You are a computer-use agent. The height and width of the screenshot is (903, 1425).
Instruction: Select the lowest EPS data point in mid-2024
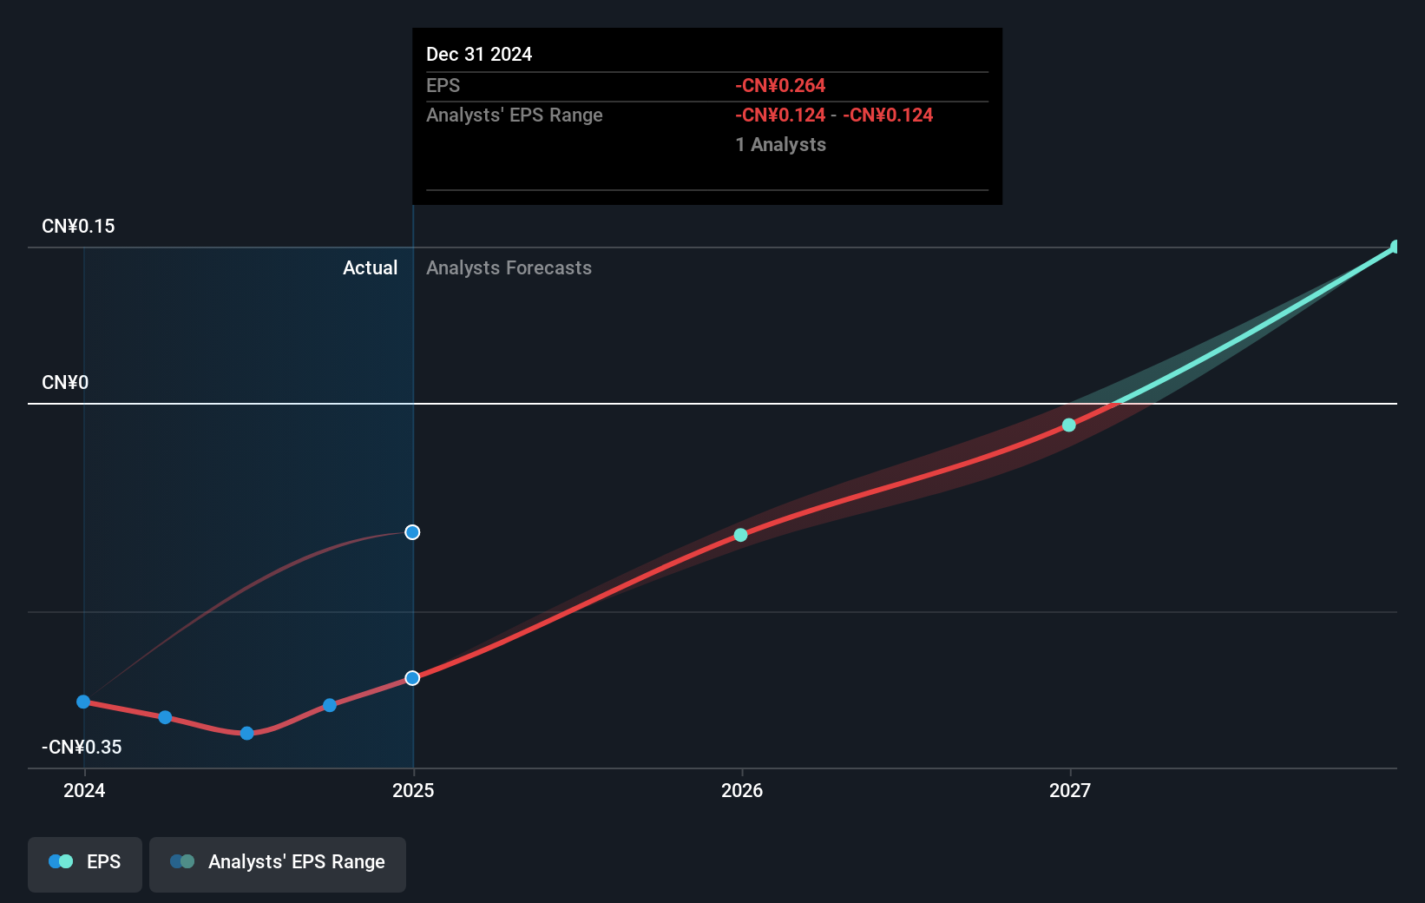tap(246, 734)
